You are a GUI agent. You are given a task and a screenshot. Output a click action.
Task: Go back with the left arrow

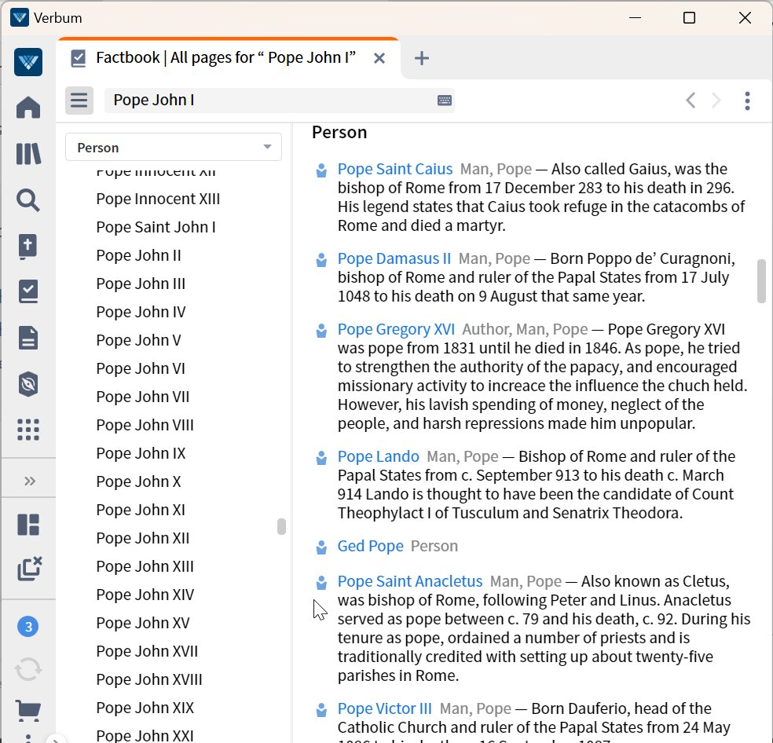(x=691, y=100)
